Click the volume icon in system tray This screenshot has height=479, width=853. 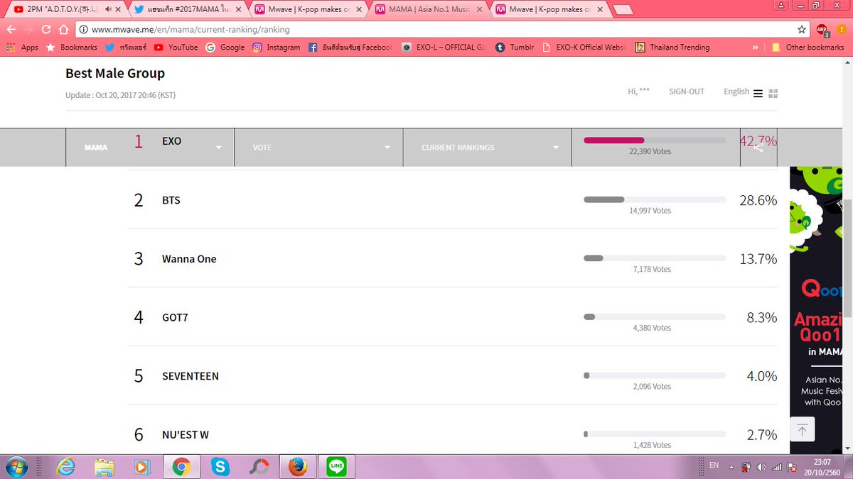pyautogui.click(x=761, y=467)
